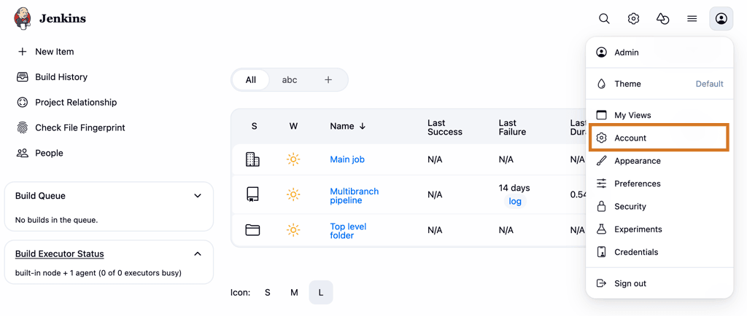This screenshot has height=316, width=747.
Task: Collapse the Build Executor Status panel
Action: point(198,254)
